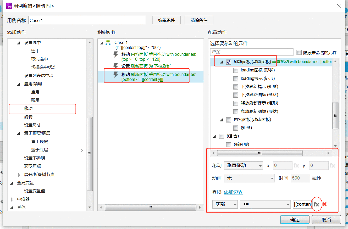Screen dimensions: 348x229
Task: Open comparison operator dropdown showing <=
Action: (265, 204)
